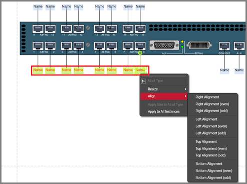Select Bottom Alignment option
247x184 pixels.
[209, 164]
